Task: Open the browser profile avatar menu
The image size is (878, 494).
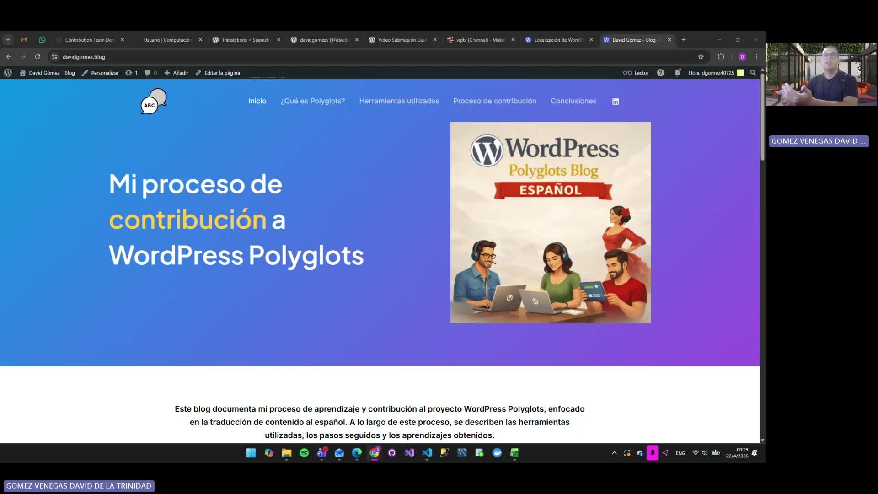Action: [742, 57]
